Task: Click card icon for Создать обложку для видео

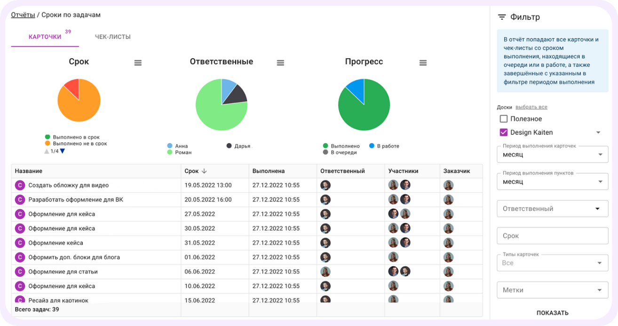Action: click(x=20, y=186)
